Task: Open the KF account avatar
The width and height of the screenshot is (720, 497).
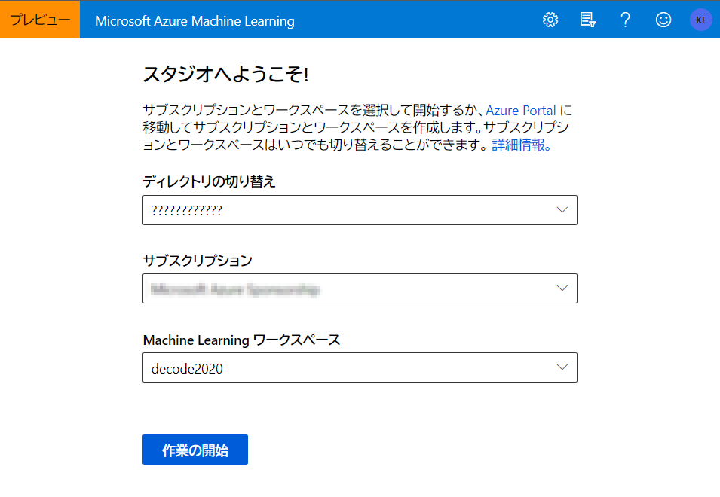Action: 700,20
